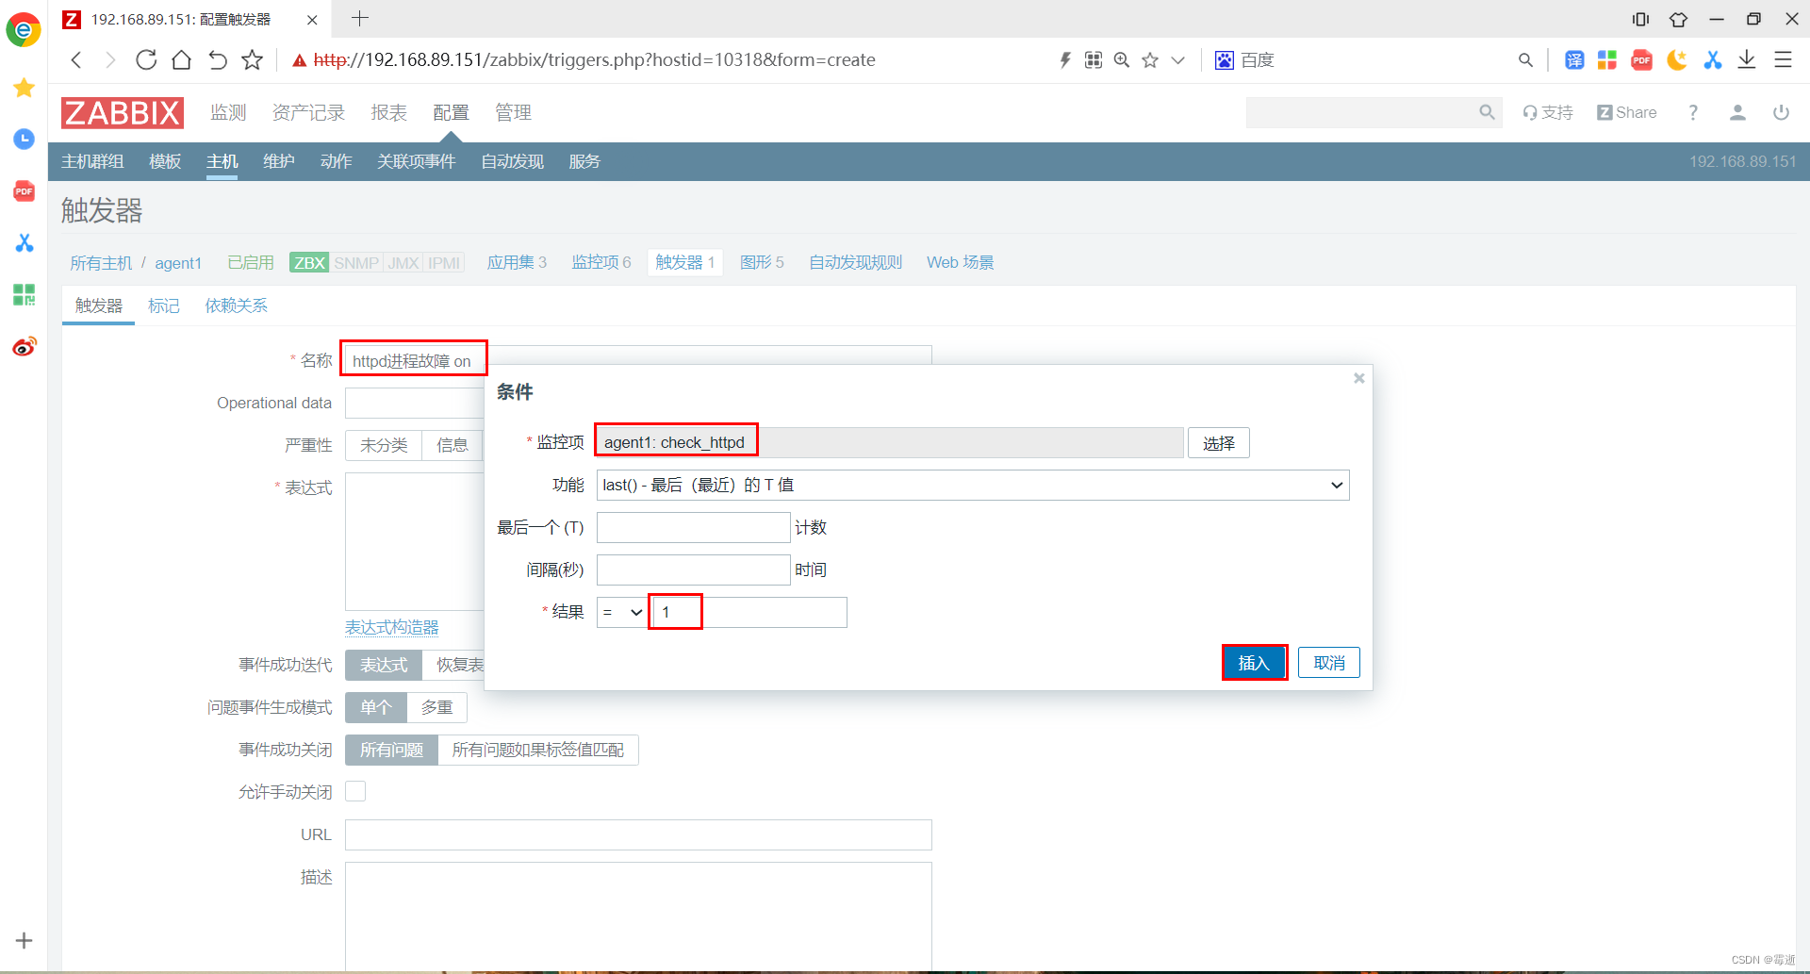Open 监控项 6 link
The width and height of the screenshot is (1810, 974).
point(601,262)
